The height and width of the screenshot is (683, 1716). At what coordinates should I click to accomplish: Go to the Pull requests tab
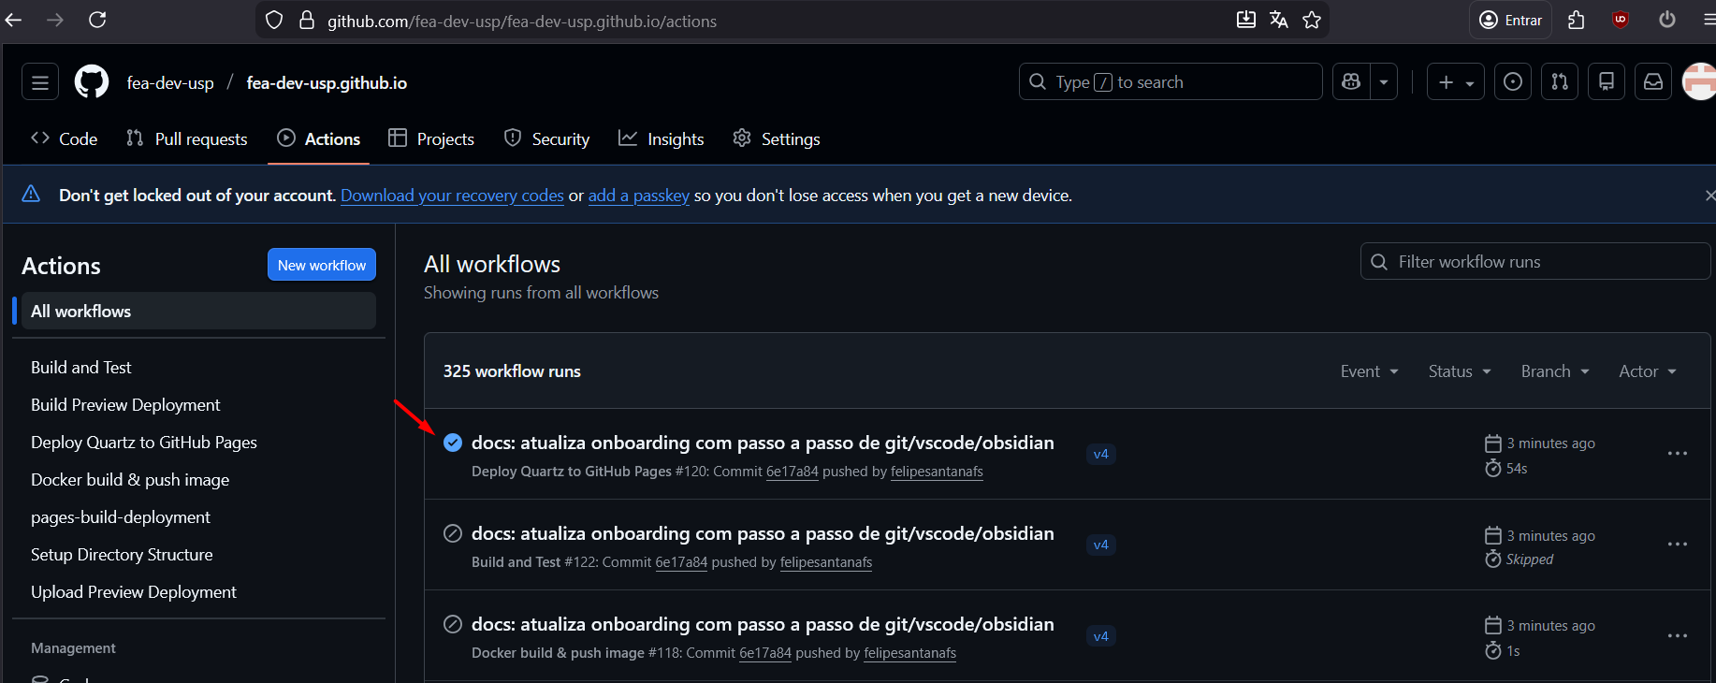[187, 139]
